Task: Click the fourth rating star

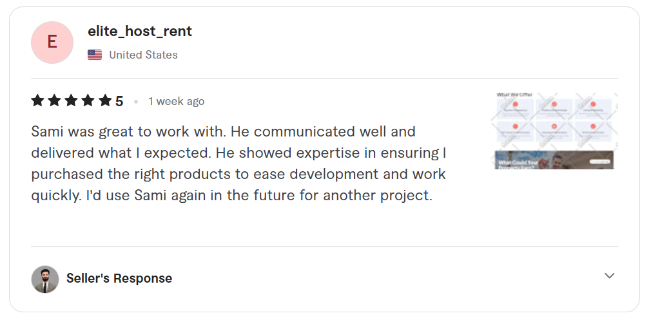Action: click(x=88, y=100)
